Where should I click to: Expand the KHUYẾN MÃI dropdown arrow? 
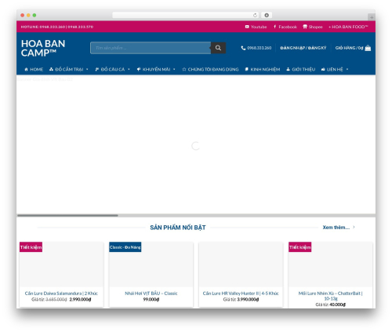174,69
